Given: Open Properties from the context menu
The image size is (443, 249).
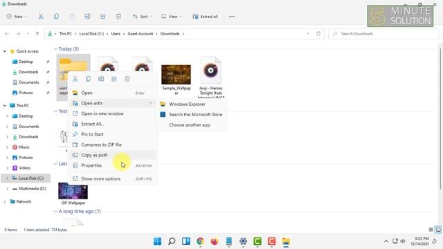Looking at the screenshot, I should pyautogui.click(x=112, y=165).
